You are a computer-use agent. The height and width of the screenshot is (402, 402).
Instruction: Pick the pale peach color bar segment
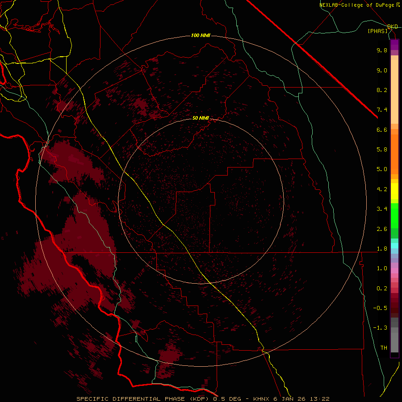394,92
